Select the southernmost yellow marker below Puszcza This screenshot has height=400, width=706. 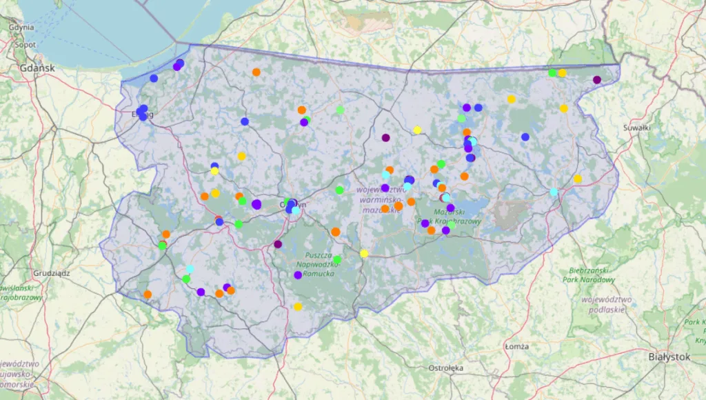pyautogui.click(x=298, y=307)
